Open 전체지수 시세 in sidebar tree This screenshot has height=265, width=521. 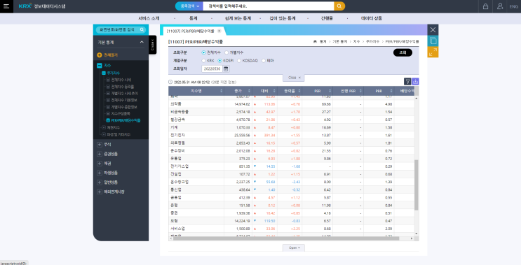pyautogui.click(x=121, y=80)
